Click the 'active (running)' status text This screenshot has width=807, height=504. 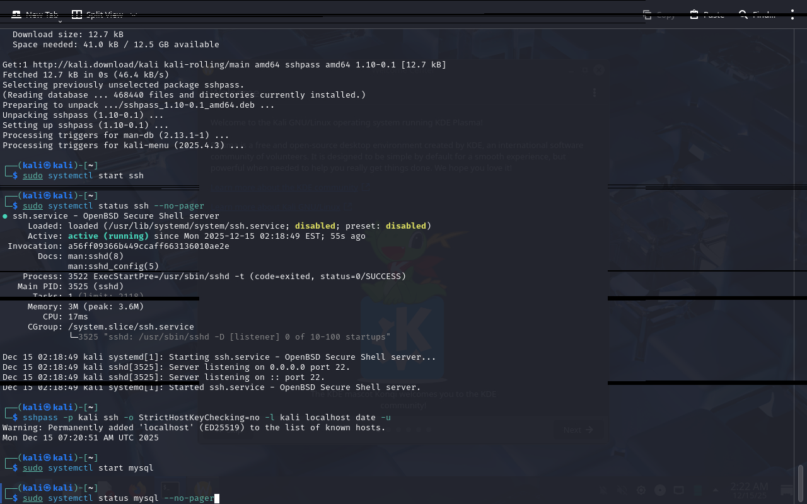(x=108, y=236)
